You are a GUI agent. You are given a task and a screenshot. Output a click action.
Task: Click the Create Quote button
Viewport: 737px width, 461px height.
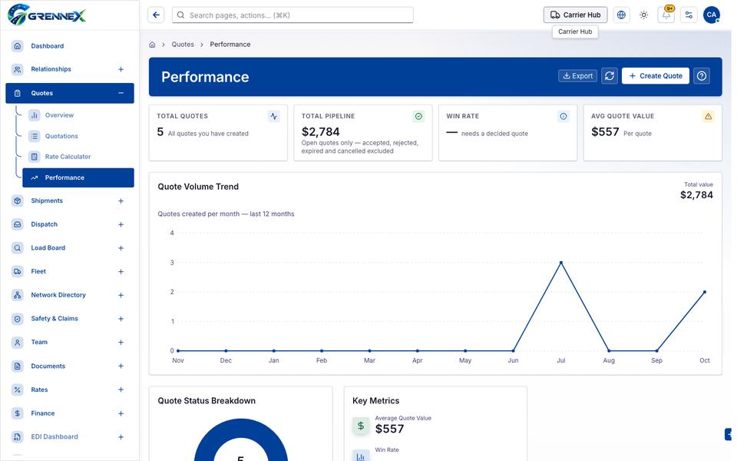[655, 76]
